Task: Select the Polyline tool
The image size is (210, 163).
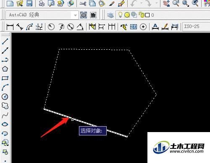Action: 5,60
